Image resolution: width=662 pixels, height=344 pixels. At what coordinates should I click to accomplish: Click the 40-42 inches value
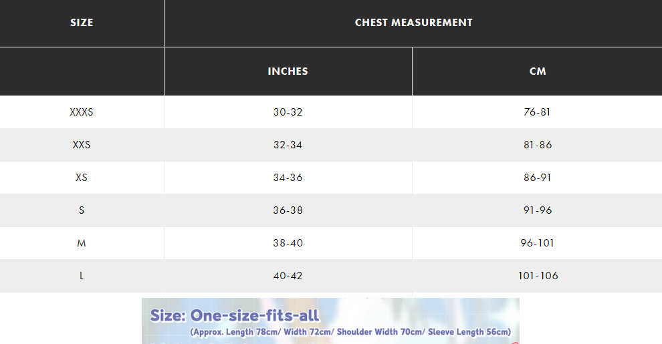click(x=288, y=276)
